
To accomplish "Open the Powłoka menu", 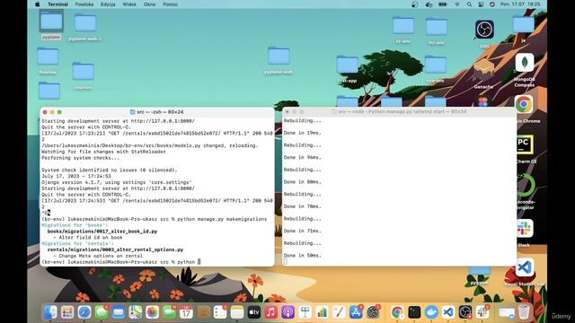I will tap(84, 4).
